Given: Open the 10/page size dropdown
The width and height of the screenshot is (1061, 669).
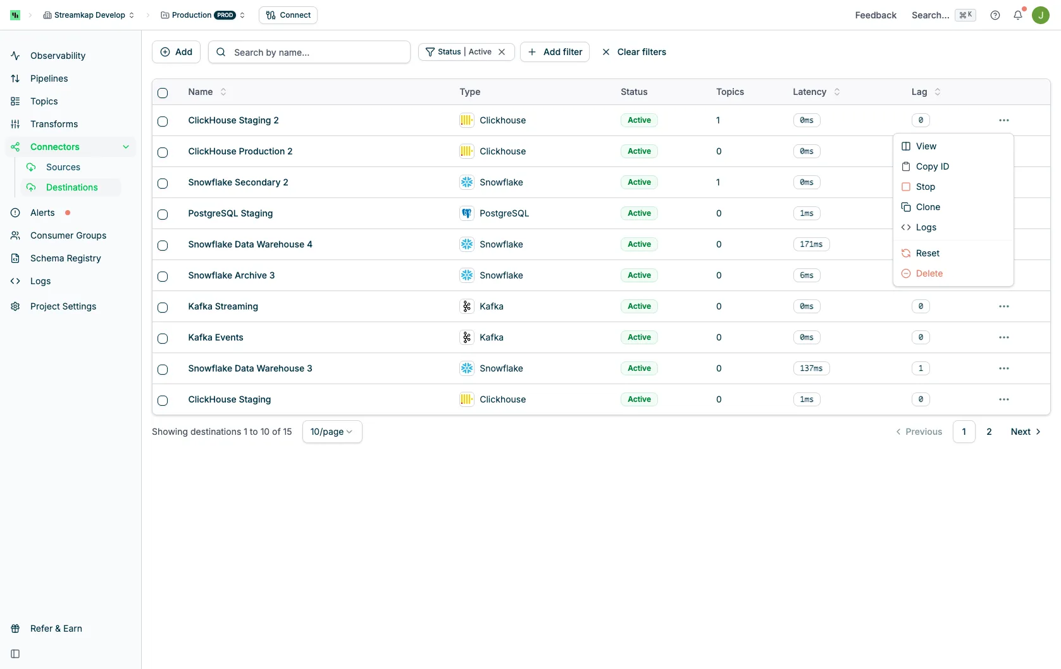Looking at the screenshot, I should 332,432.
